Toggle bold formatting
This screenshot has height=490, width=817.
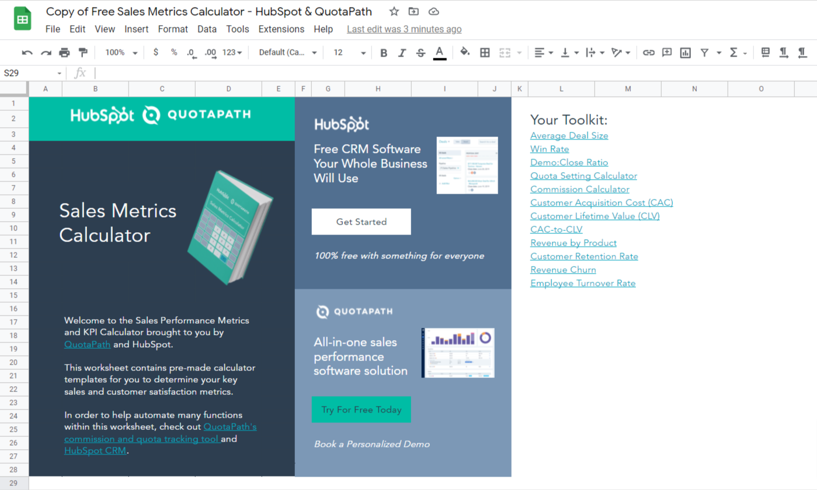[384, 52]
